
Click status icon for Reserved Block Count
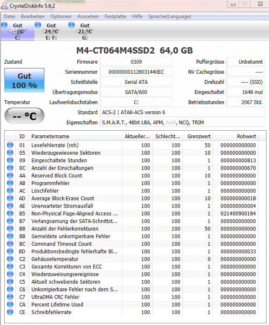pos(10,175)
